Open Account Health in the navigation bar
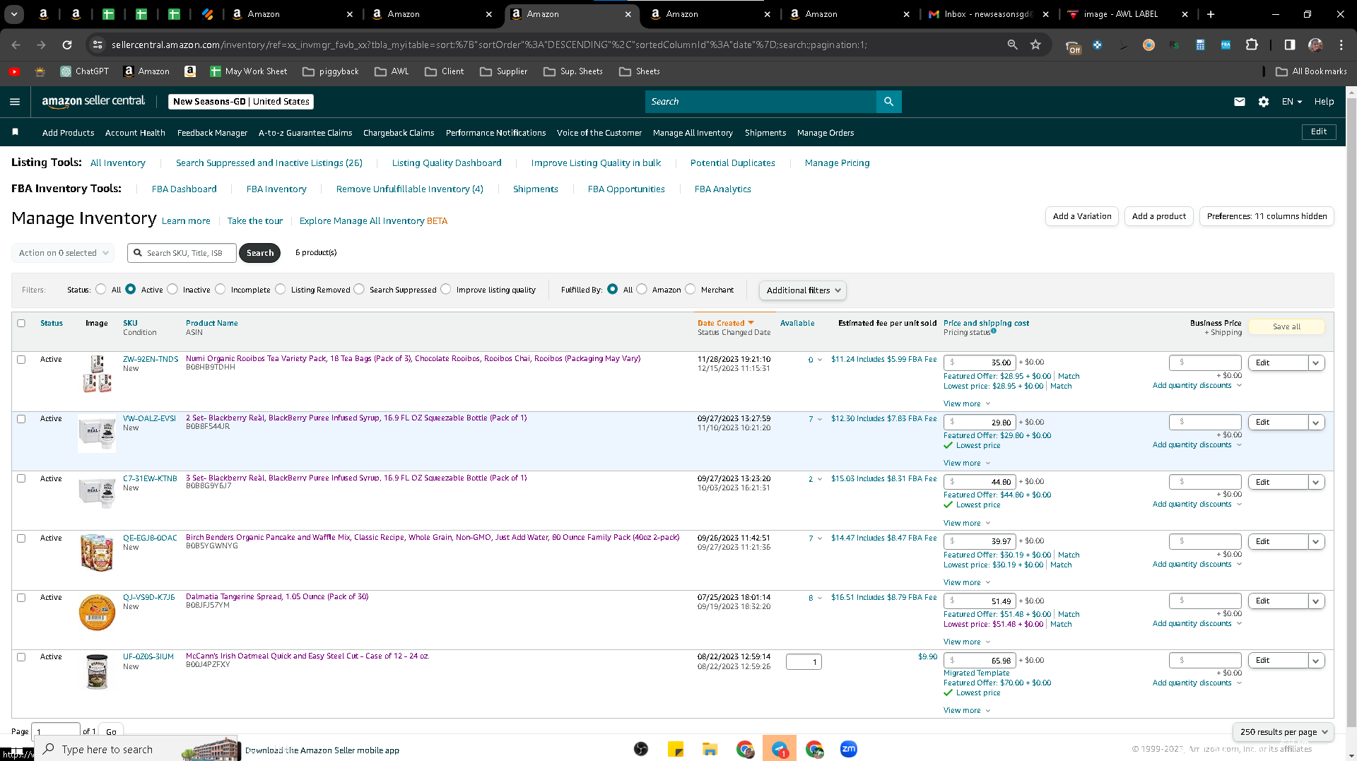Screen dimensions: 1357x761 pyautogui.click(x=135, y=133)
